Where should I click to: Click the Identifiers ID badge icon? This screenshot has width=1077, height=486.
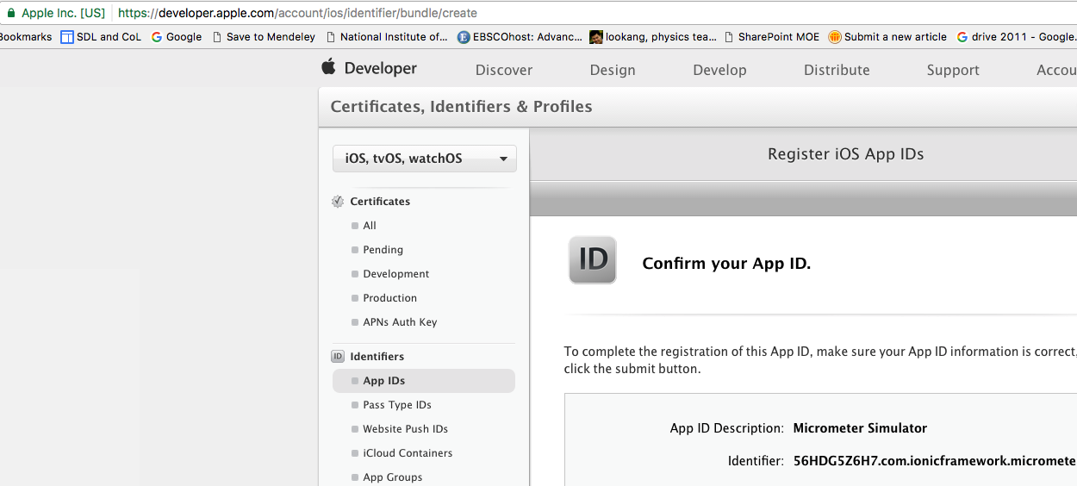(x=338, y=357)
